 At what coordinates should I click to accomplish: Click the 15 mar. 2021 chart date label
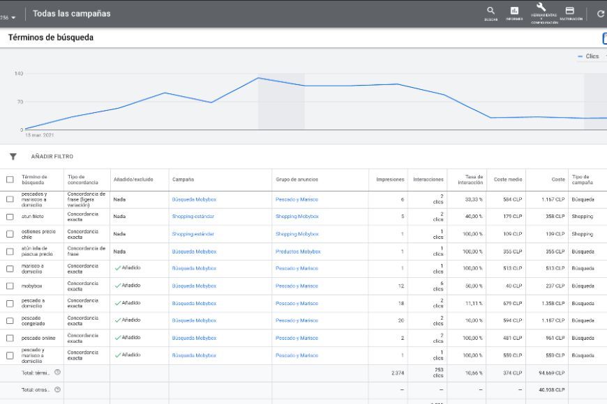[x=40, y=135]
